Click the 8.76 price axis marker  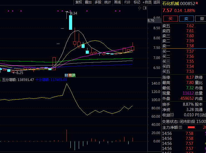click(151, 21)
